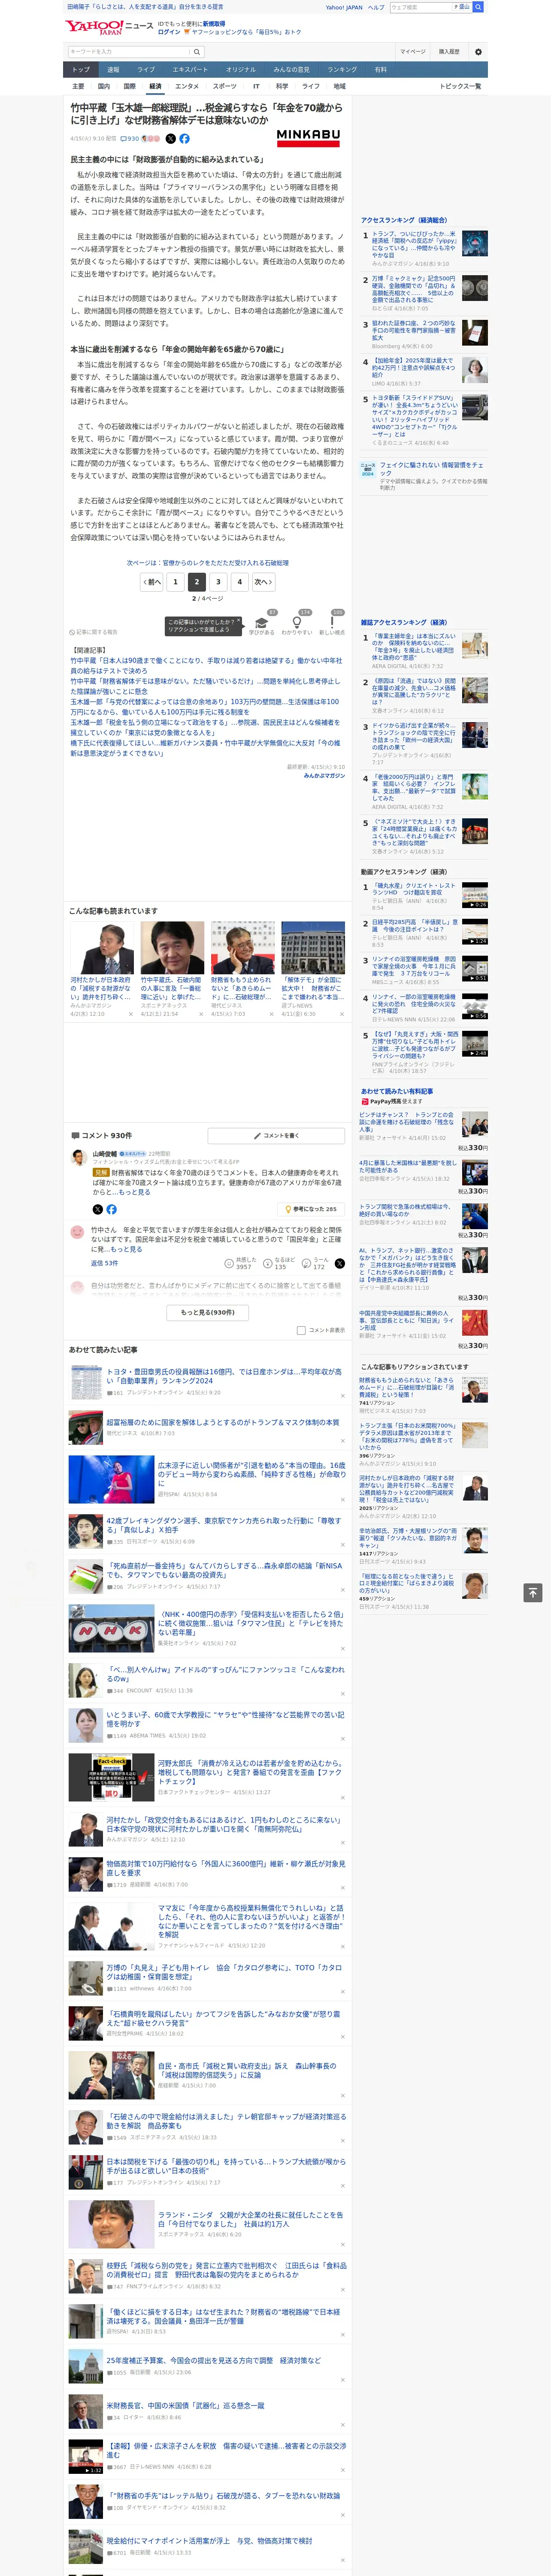Open マイページ link
Image resolution: width=551 pixels, height=2576 pixels.
point(412,52)
